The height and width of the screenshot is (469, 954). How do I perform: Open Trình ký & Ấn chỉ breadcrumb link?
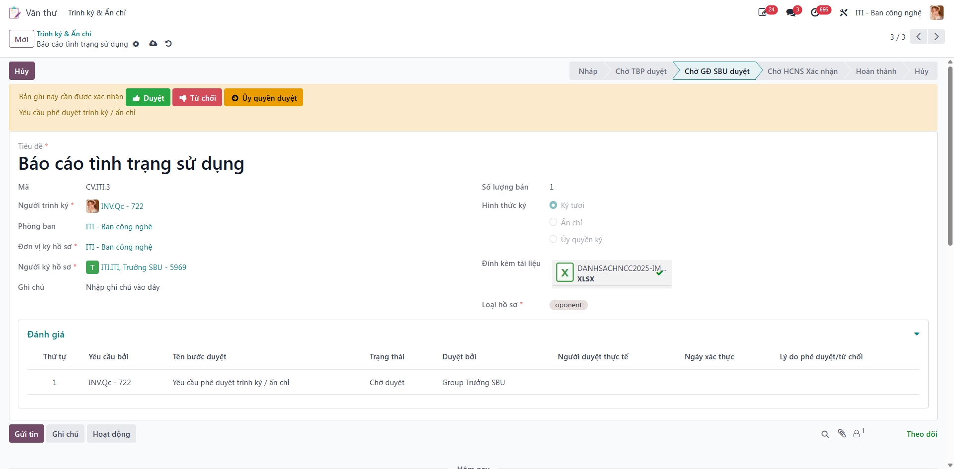[x=64, y=34]
